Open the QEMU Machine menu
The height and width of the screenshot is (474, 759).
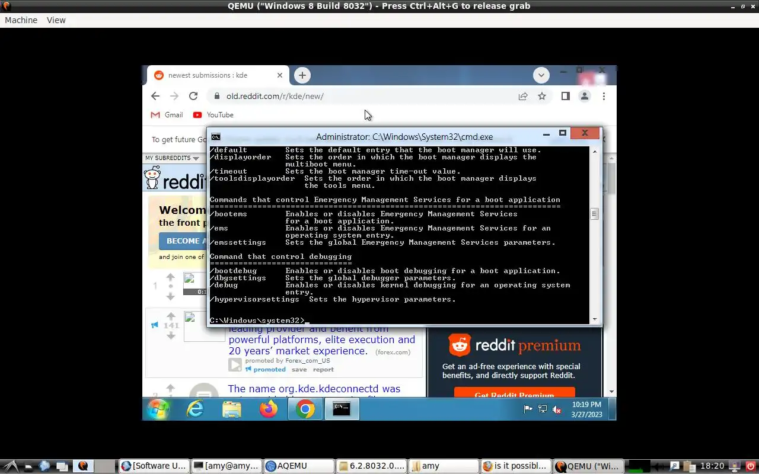click(21, 20)
